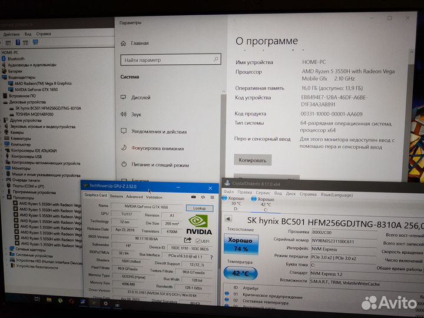This screenshot has width=424, height=318.
Task: Select NVIDIA GeForce GTX 1650 in Device Manager
Action: coord(36,90)
